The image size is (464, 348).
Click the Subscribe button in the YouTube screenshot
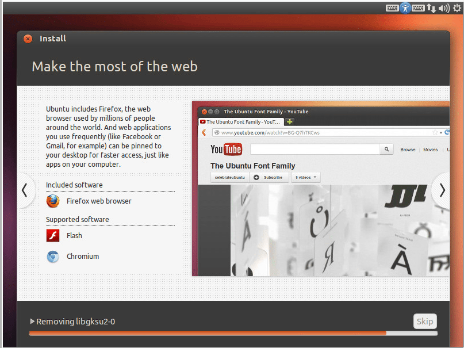(x=269, y=178)
